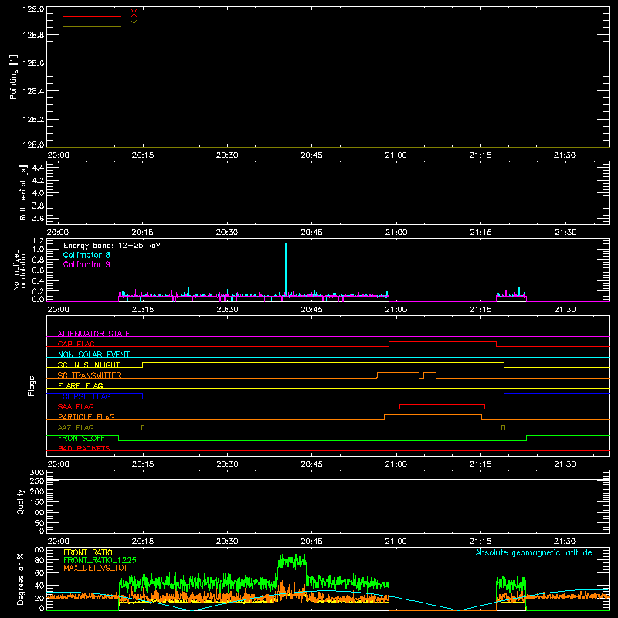Viewport: 618px width, 618px height.
Task: Click the 128.8 pointing tick value
Action: tap(33, 35)
